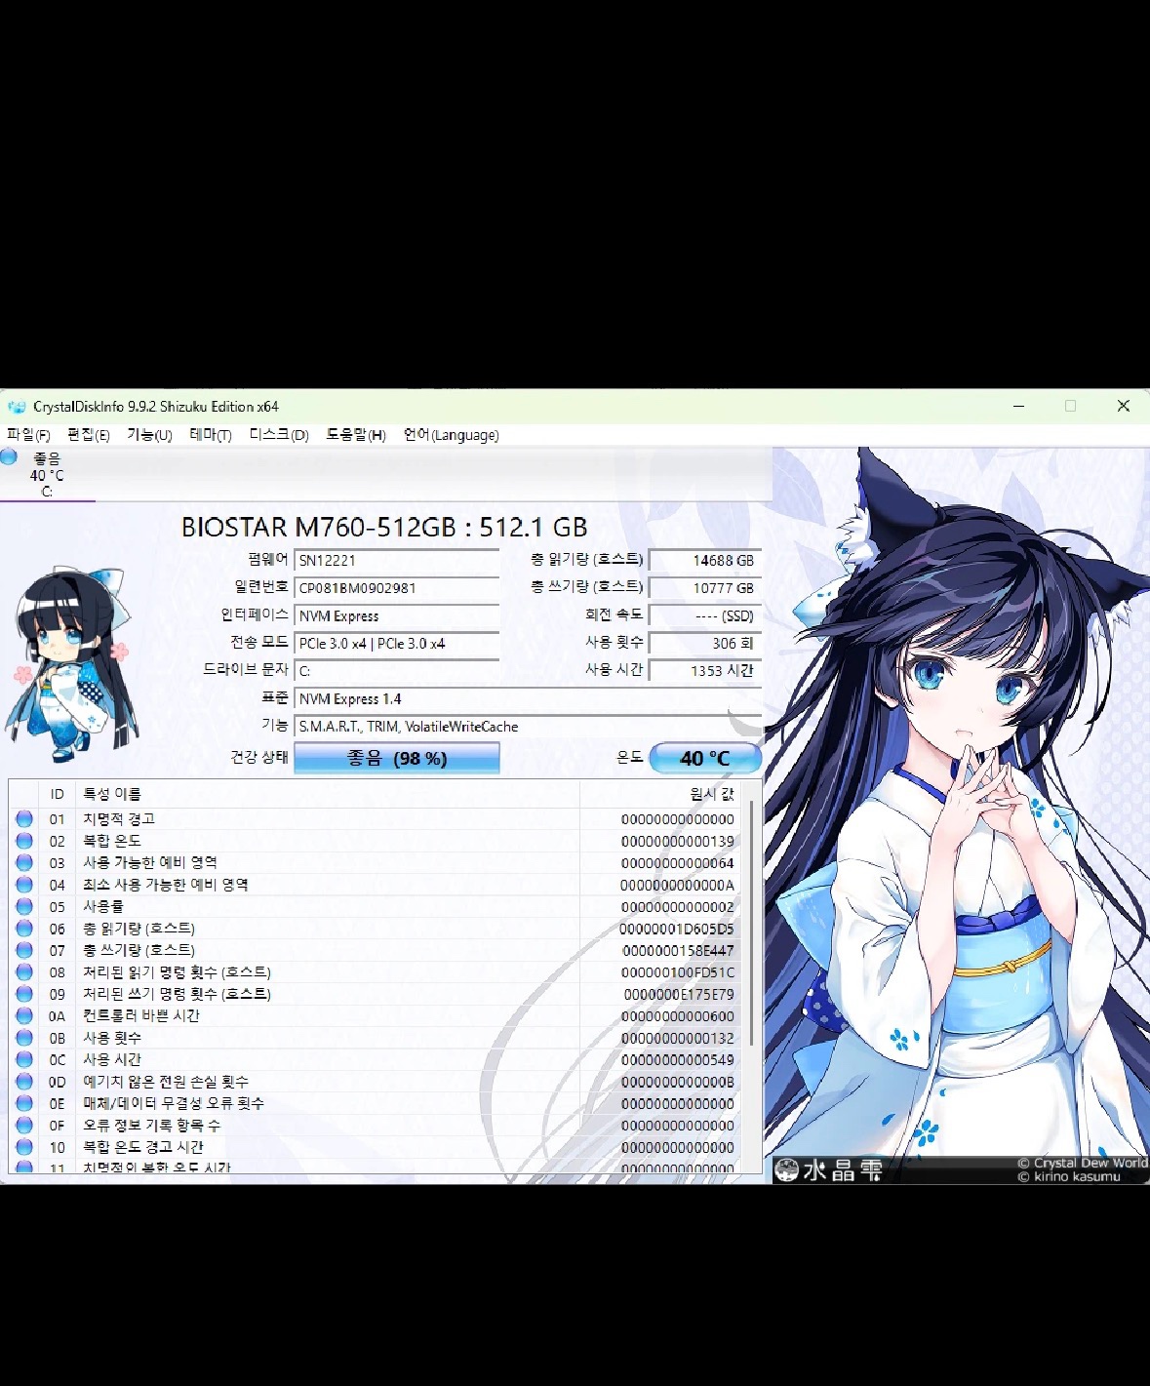
Task: Open the 언어(Language) menu
Action: (x=451, y=435)
